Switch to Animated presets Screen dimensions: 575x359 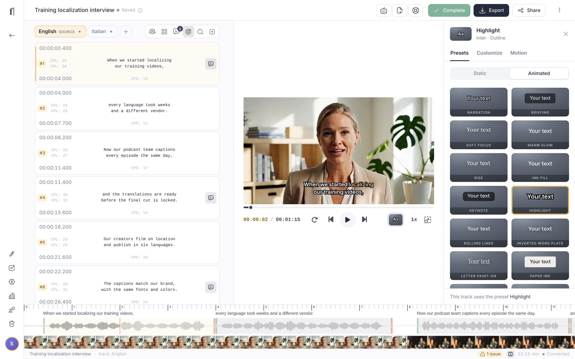[x=539, y=73]
